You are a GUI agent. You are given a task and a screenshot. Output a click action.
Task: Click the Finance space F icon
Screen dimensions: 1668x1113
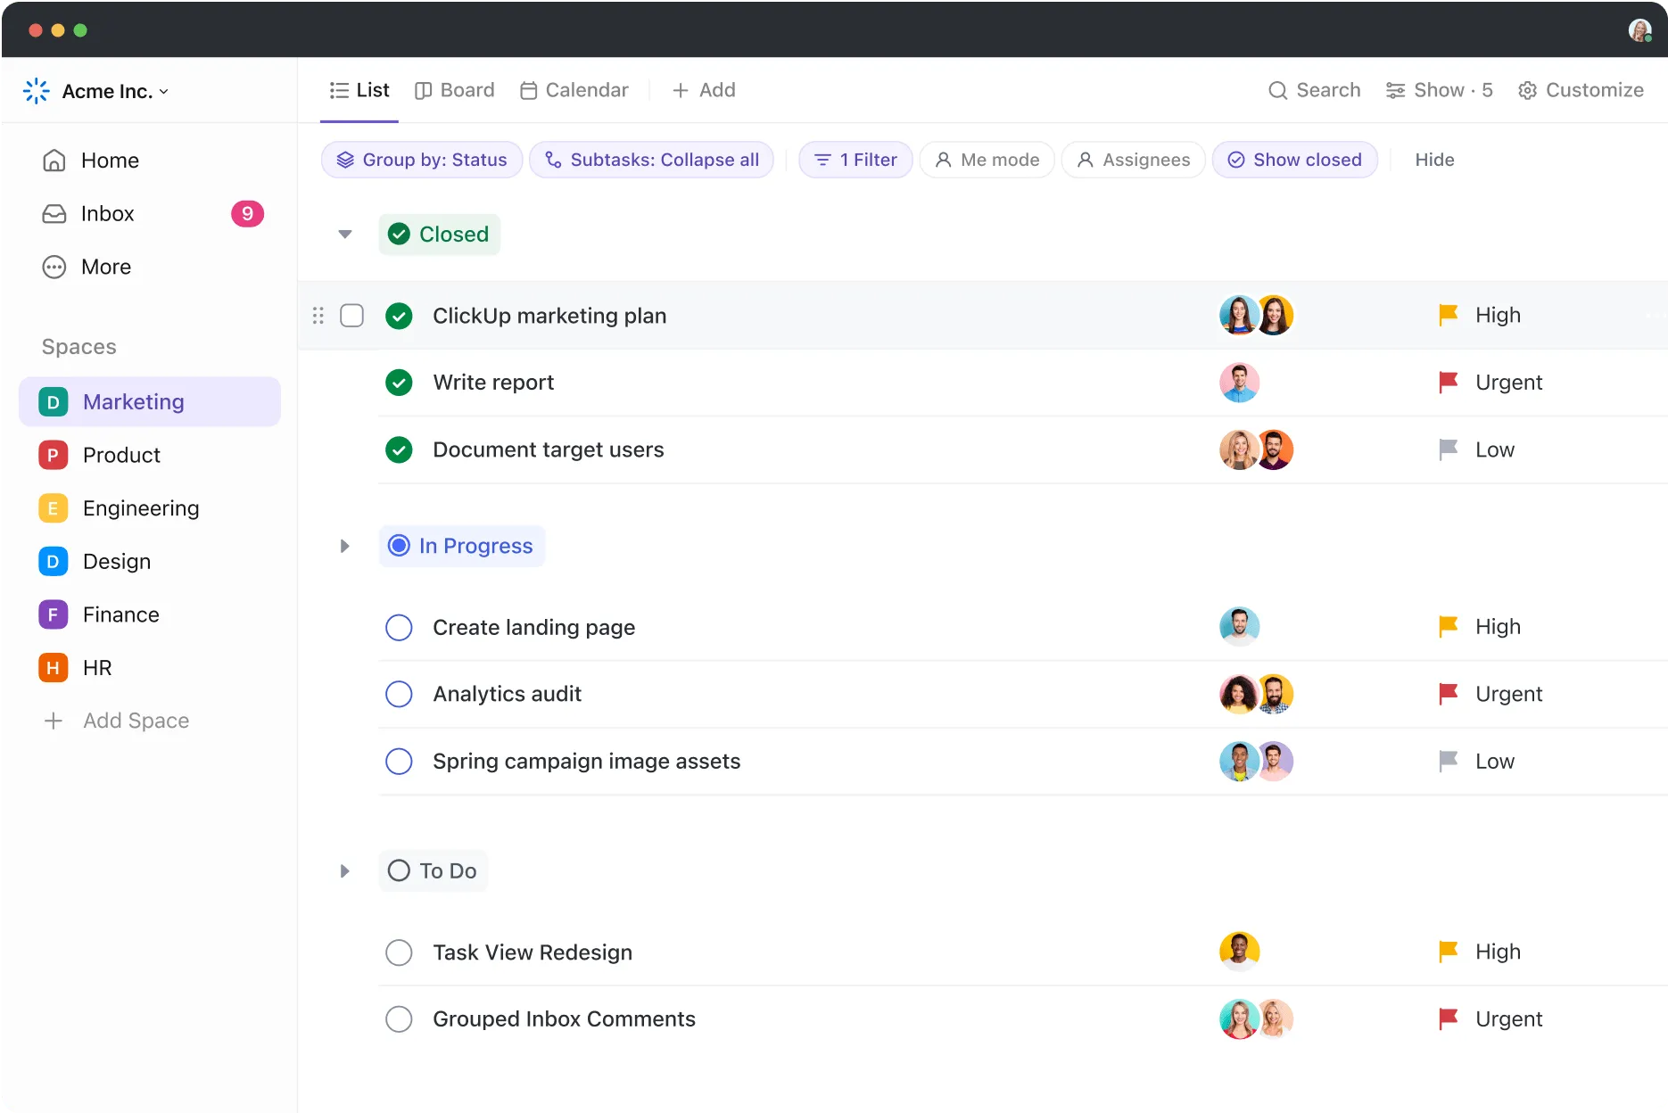click(54, 614)
